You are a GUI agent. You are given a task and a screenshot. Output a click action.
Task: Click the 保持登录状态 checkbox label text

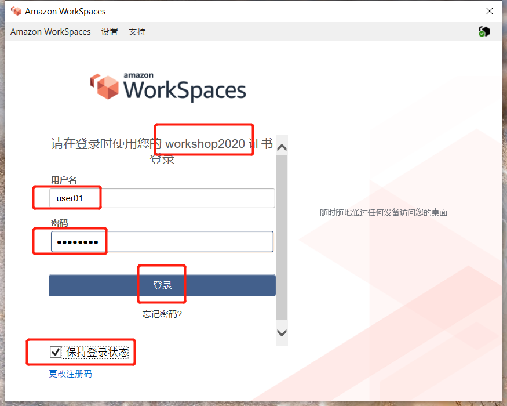tap(97, 352)
